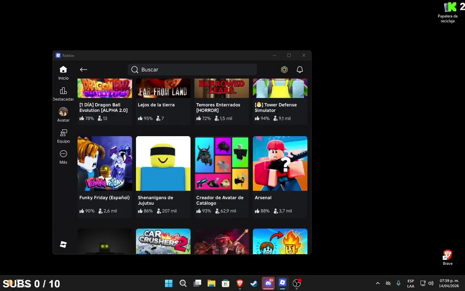The height and width of the screenshot is (291, 465).
Task: Open the ESP LAA language selector
Action: (x=411, y=283)
